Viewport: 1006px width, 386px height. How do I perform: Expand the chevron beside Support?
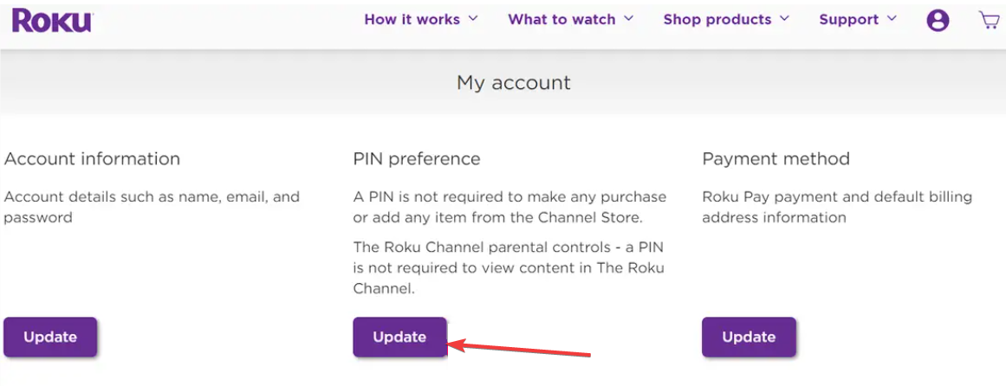pyautogui.click(x=892, y=18)
